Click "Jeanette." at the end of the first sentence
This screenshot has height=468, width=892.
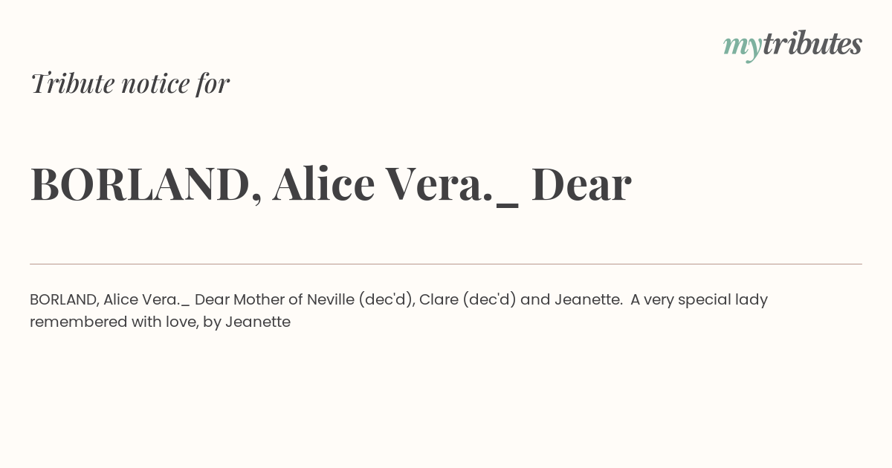[588, 299]
